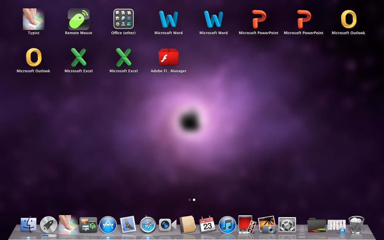The image size is (384, 240).
Task: Launch the Remote Mouse app
Action: [78, 19]
